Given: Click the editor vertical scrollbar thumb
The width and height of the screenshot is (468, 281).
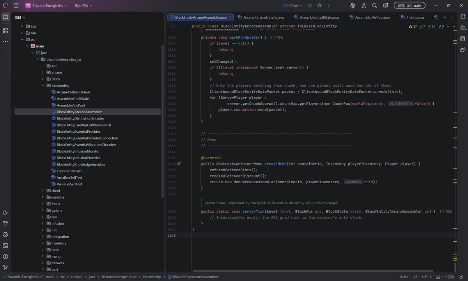Looking at the screenshot, I should (x=455, y=267).
